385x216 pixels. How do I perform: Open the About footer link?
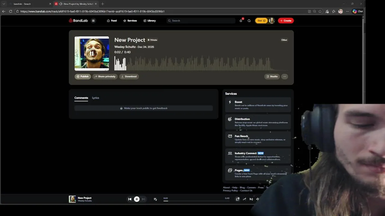(226, 187)
